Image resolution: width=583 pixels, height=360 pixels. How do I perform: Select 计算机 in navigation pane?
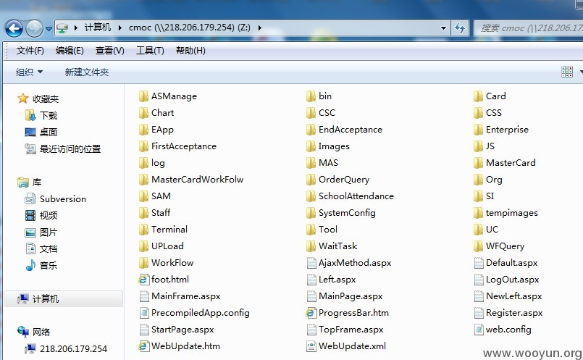tap(63, 298)
